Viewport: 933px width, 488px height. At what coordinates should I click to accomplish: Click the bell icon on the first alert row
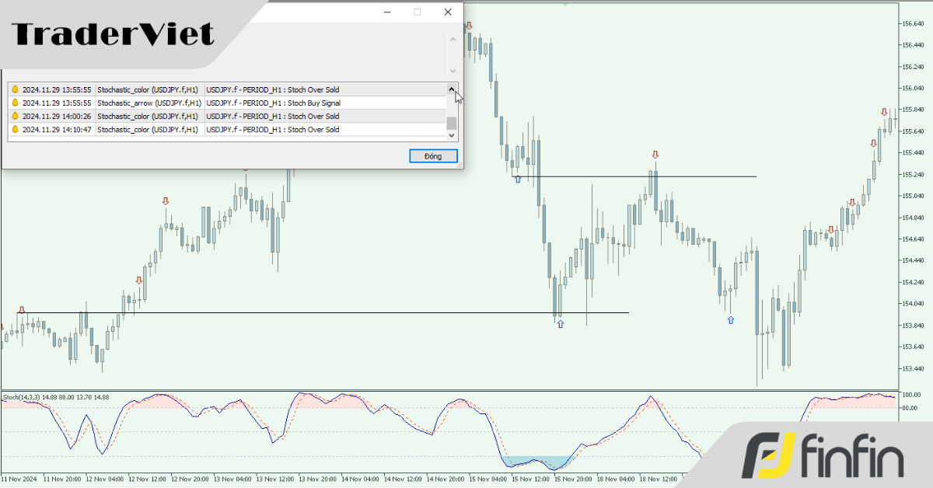tap(14, 89)
